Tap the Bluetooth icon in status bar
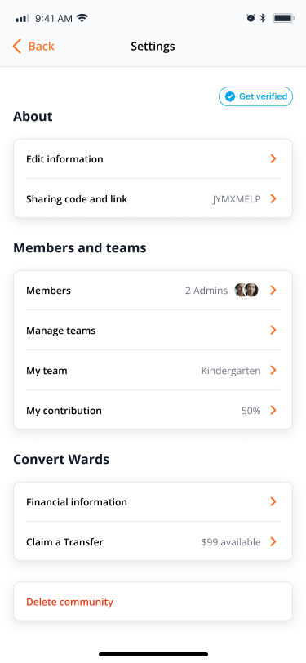This screenshot has height=663, width=306. point(263,18)
